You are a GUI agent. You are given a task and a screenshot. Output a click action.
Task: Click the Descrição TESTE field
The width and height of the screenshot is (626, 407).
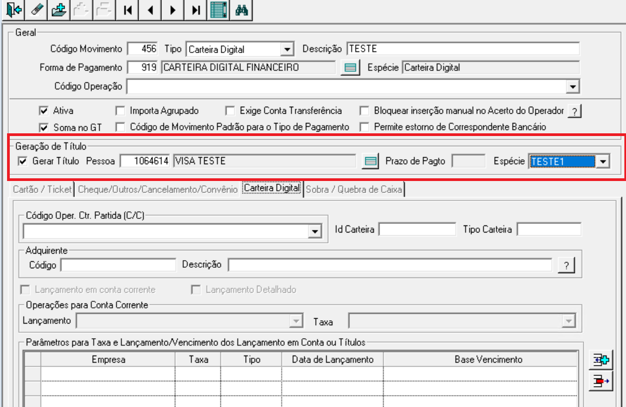point(463,49)
